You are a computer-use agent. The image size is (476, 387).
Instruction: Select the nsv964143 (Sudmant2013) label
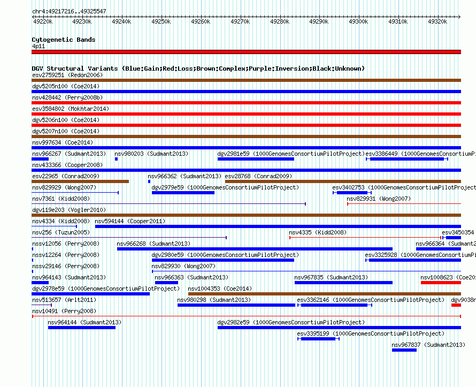(x=69, y=277)
